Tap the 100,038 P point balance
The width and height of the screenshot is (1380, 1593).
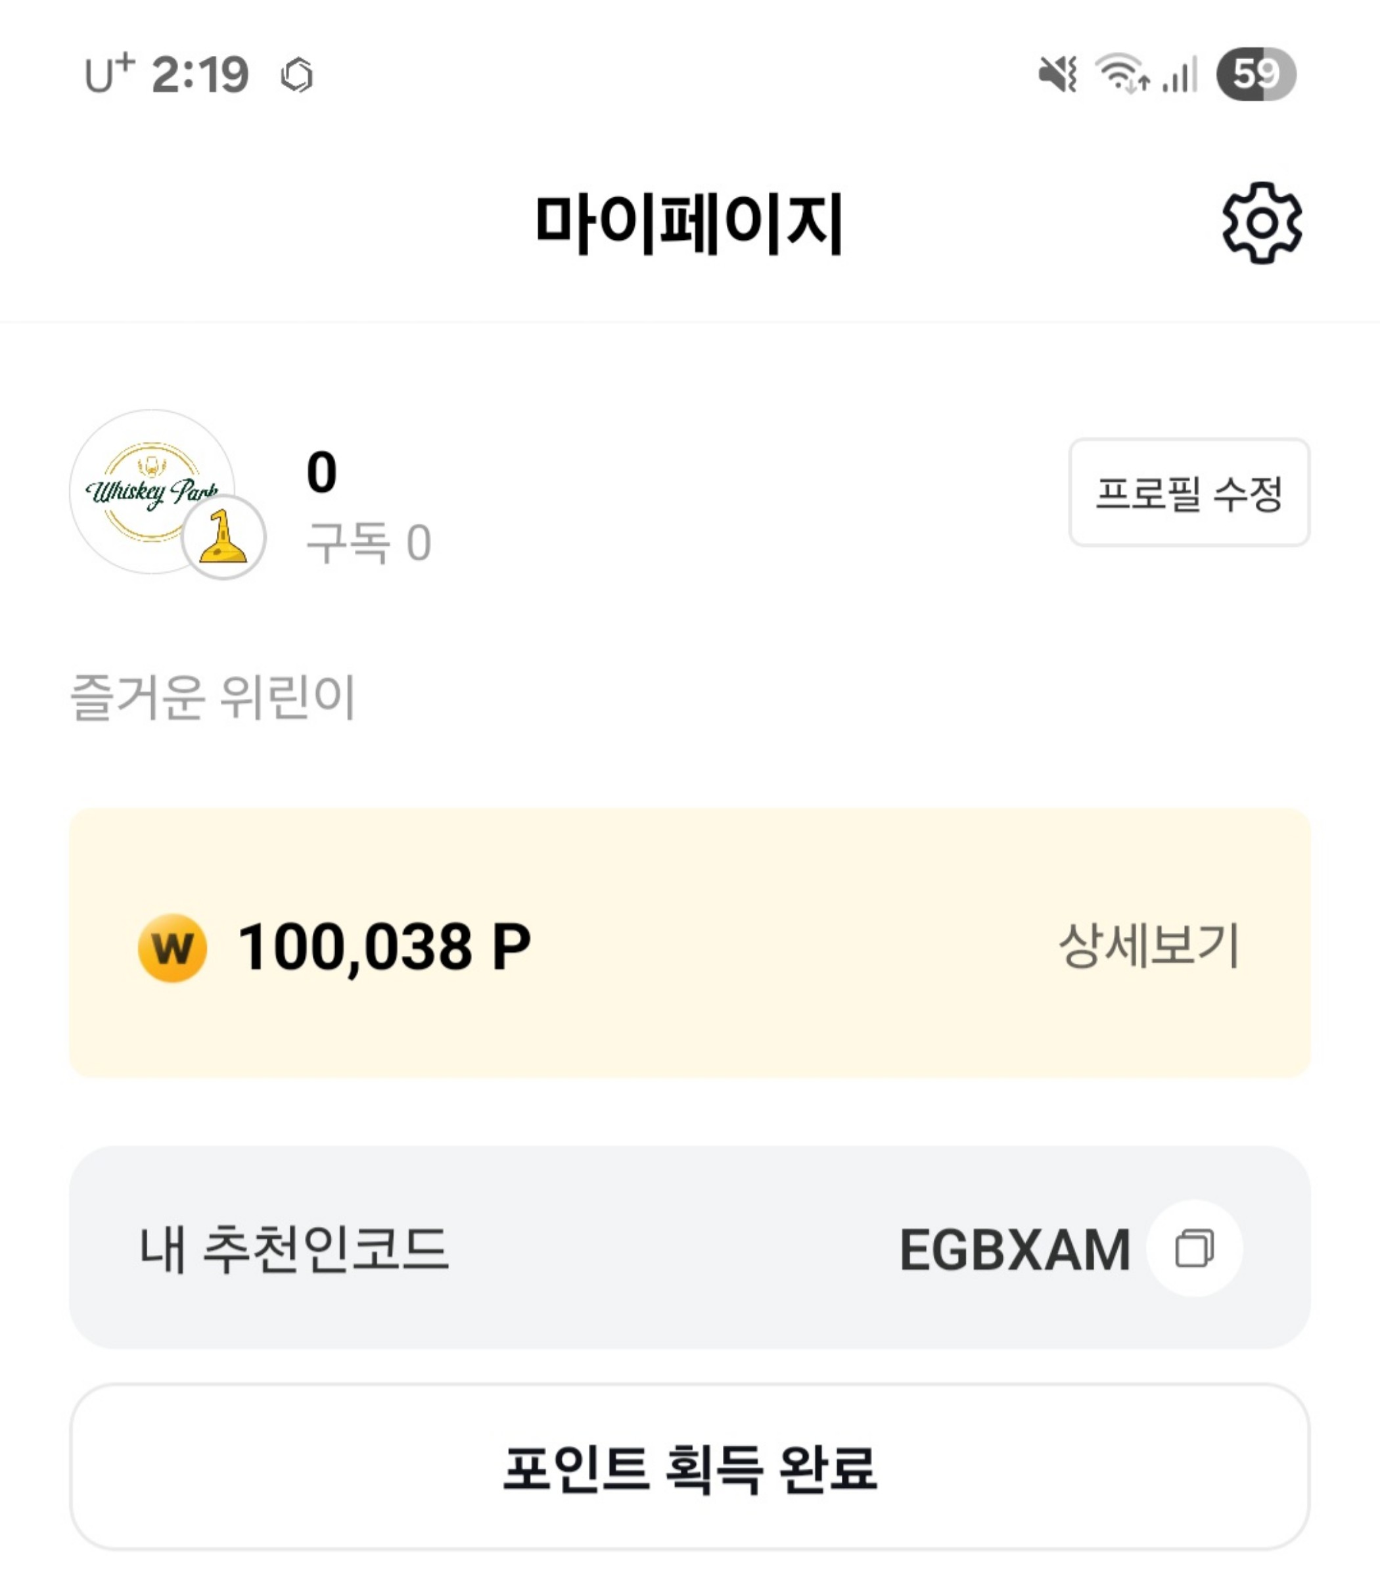coord(384,947)
